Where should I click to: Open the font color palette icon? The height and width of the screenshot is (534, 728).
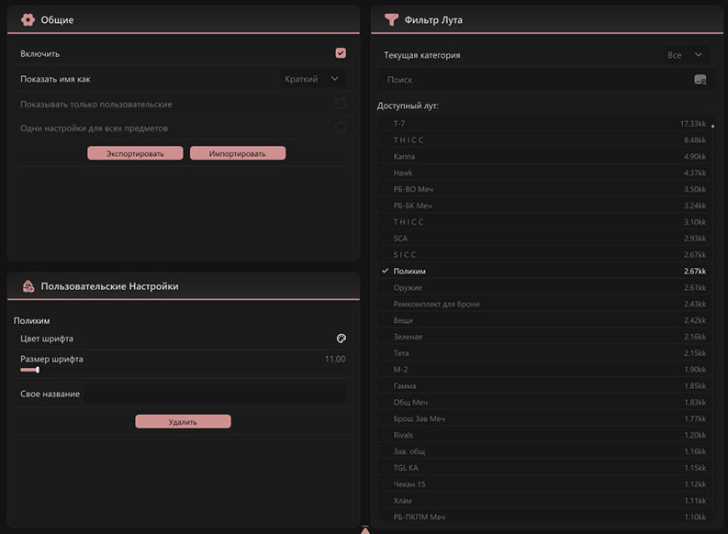point(341,339)
